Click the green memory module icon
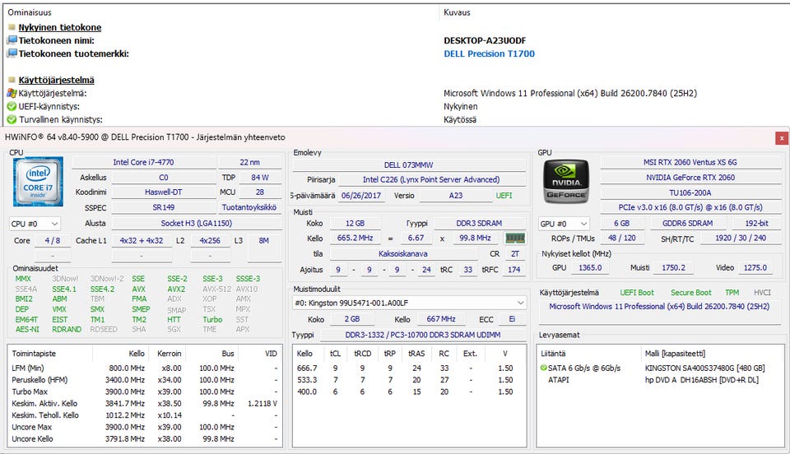The image size is (790, 454). (x=515, y=239)
